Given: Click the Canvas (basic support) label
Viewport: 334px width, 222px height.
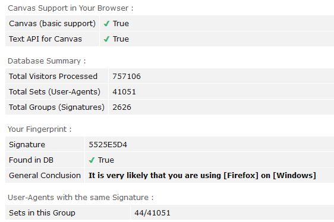Looking at the screenshot, I should pyautogui.click(x=52, y=23).
